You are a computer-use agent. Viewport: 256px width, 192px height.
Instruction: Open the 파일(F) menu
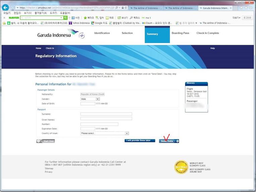click(x=7, y=13)
